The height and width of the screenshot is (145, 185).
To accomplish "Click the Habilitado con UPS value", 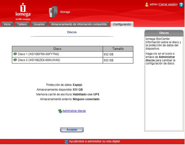I will pyautogui.click(x=86, y=94).
